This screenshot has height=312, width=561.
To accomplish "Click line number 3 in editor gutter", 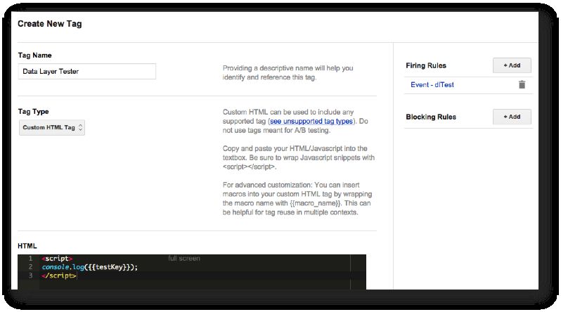I will [x=30, y=275].
